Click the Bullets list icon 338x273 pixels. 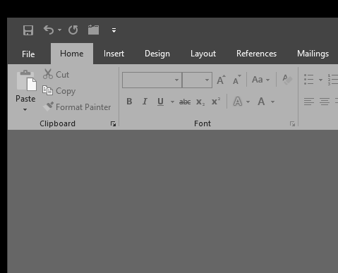[308, 80]
